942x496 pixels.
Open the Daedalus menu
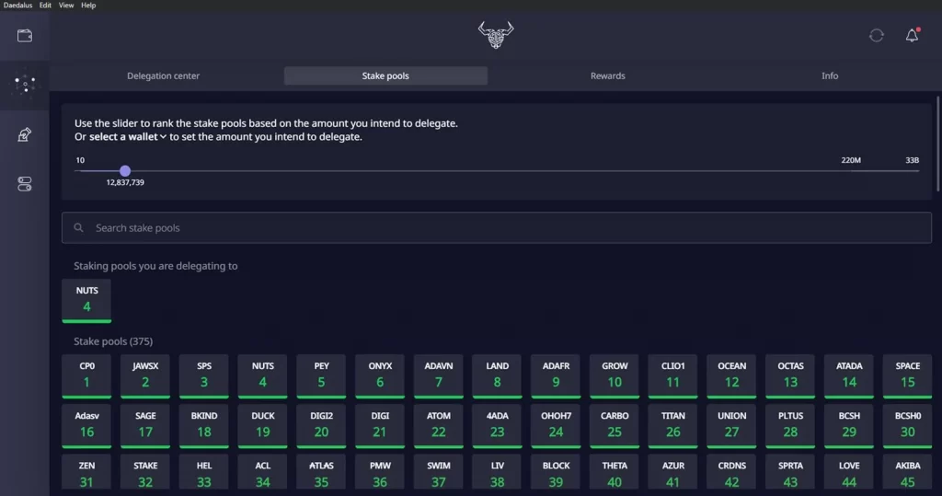18,5
